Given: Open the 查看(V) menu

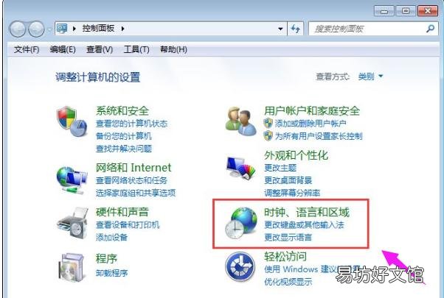Looking at the screenshot, I should pos(100,50).
